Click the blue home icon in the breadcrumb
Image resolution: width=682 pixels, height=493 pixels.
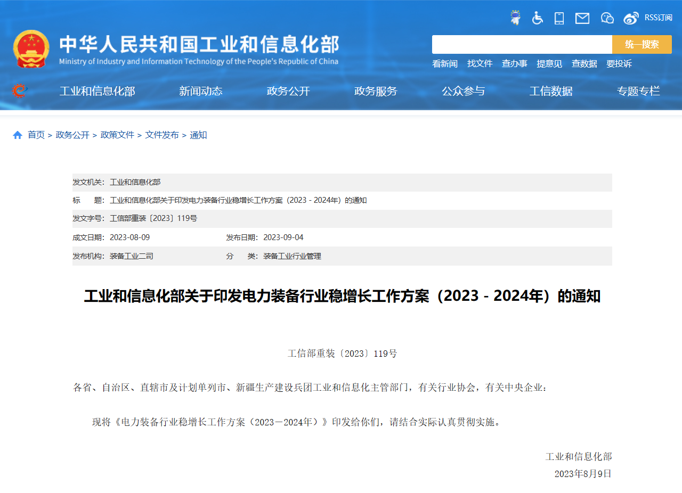tap(18, 135)
